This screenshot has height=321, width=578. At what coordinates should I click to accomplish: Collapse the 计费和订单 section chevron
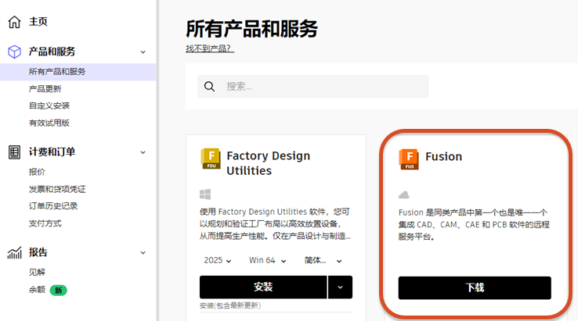coord(143,152)
